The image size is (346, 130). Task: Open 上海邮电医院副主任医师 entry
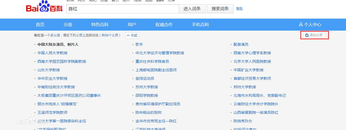point(156,70)
